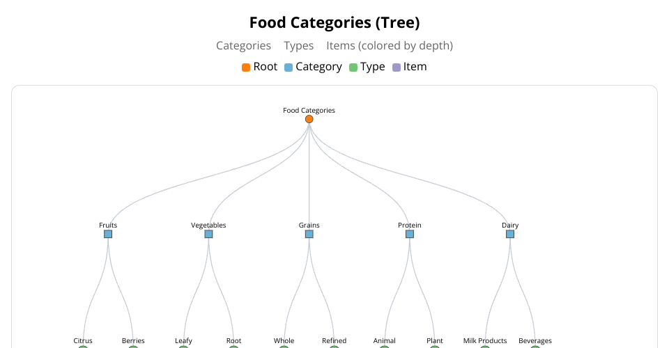Select the Categories subtitle label

pos(243,46)
